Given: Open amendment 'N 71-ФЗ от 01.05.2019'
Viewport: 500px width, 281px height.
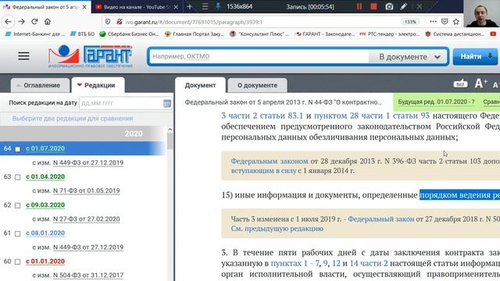Looking at the screenshot, I should [x=87, y=190].
